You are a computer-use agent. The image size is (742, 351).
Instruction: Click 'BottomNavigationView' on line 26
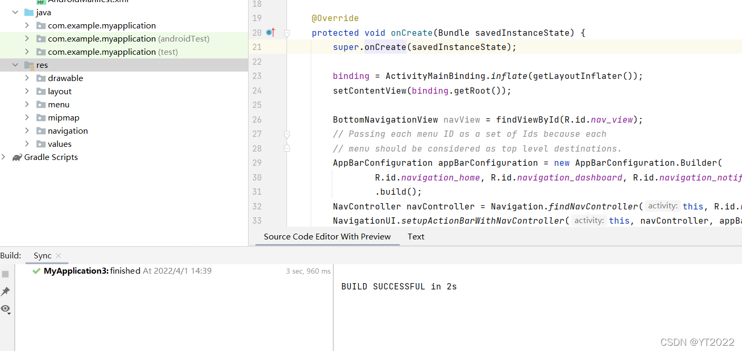385,119
